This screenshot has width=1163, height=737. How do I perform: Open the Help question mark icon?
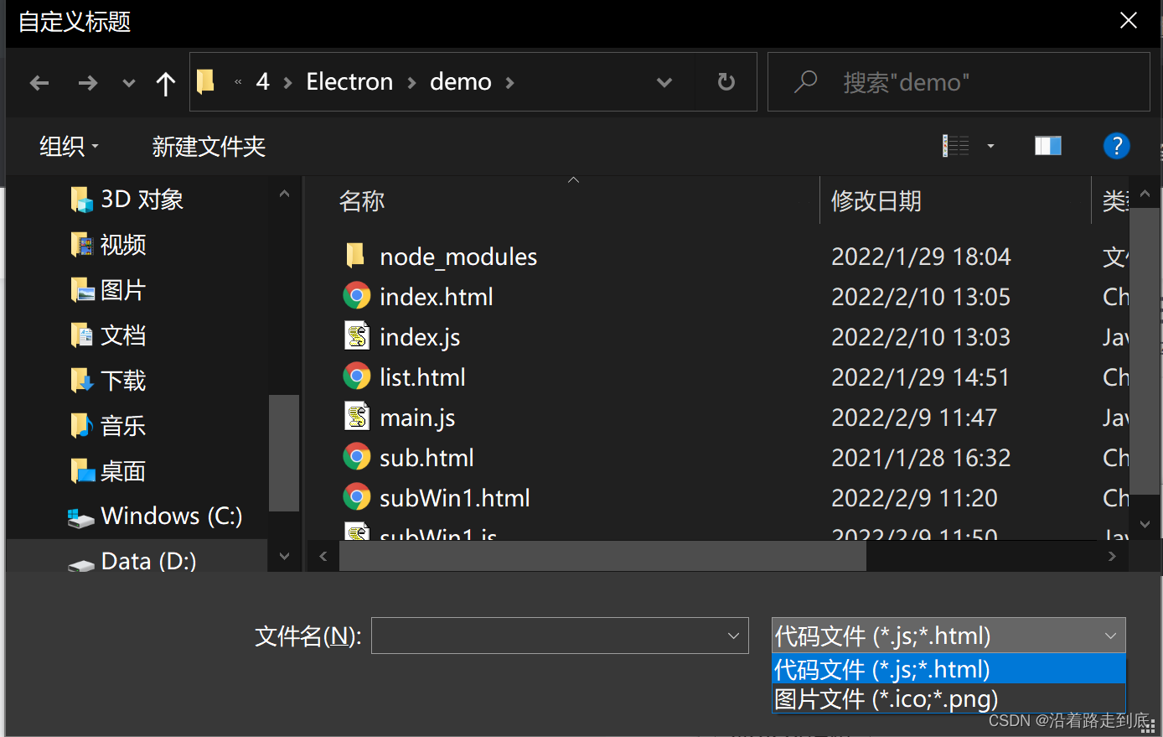(x=1116, y=145)
